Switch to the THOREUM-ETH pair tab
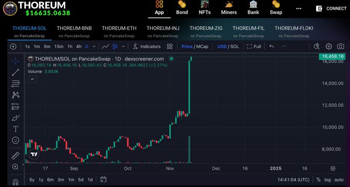 [119, 32]
